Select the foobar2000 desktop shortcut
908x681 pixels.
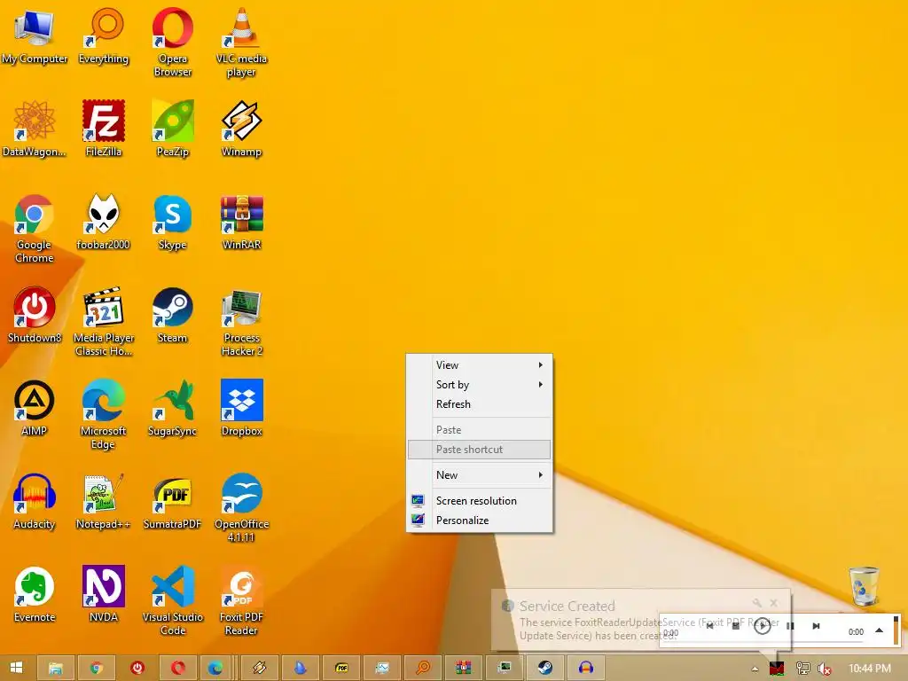click(x=103, y=223)
